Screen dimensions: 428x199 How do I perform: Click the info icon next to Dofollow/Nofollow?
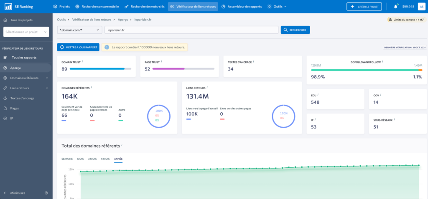[382, 62]
